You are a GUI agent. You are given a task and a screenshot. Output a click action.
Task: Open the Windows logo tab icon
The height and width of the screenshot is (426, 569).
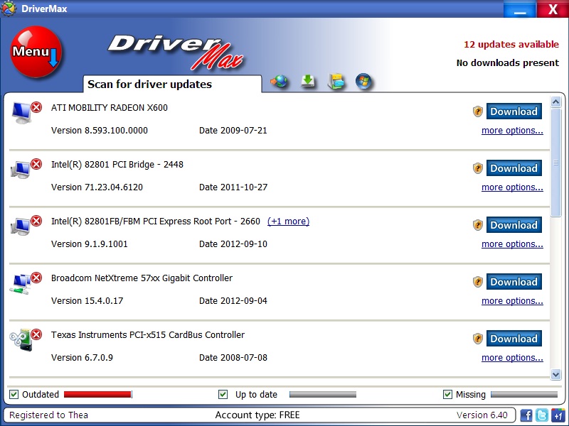[363, 81]
